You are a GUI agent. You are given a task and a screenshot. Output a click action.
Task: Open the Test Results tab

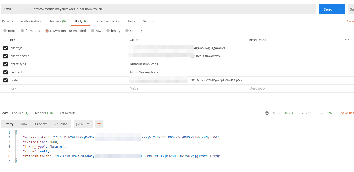pos(67,113)
